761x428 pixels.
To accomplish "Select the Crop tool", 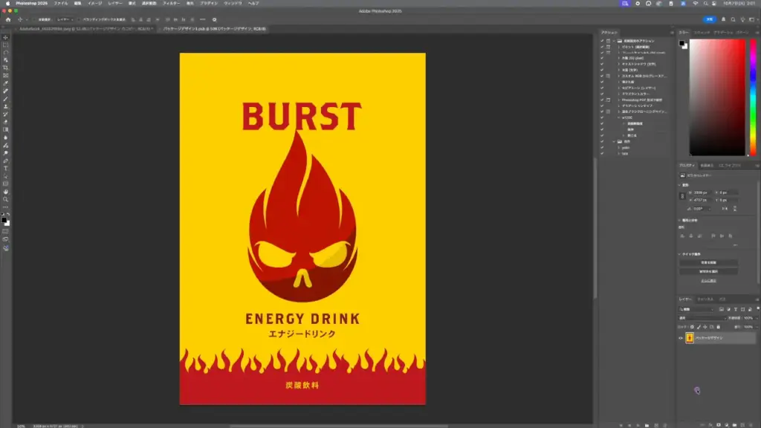I will [6, 68].
